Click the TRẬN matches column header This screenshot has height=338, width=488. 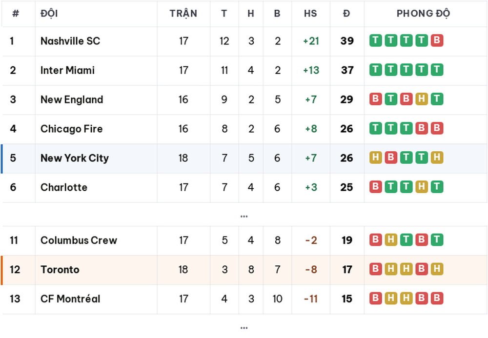pos(183,13)
